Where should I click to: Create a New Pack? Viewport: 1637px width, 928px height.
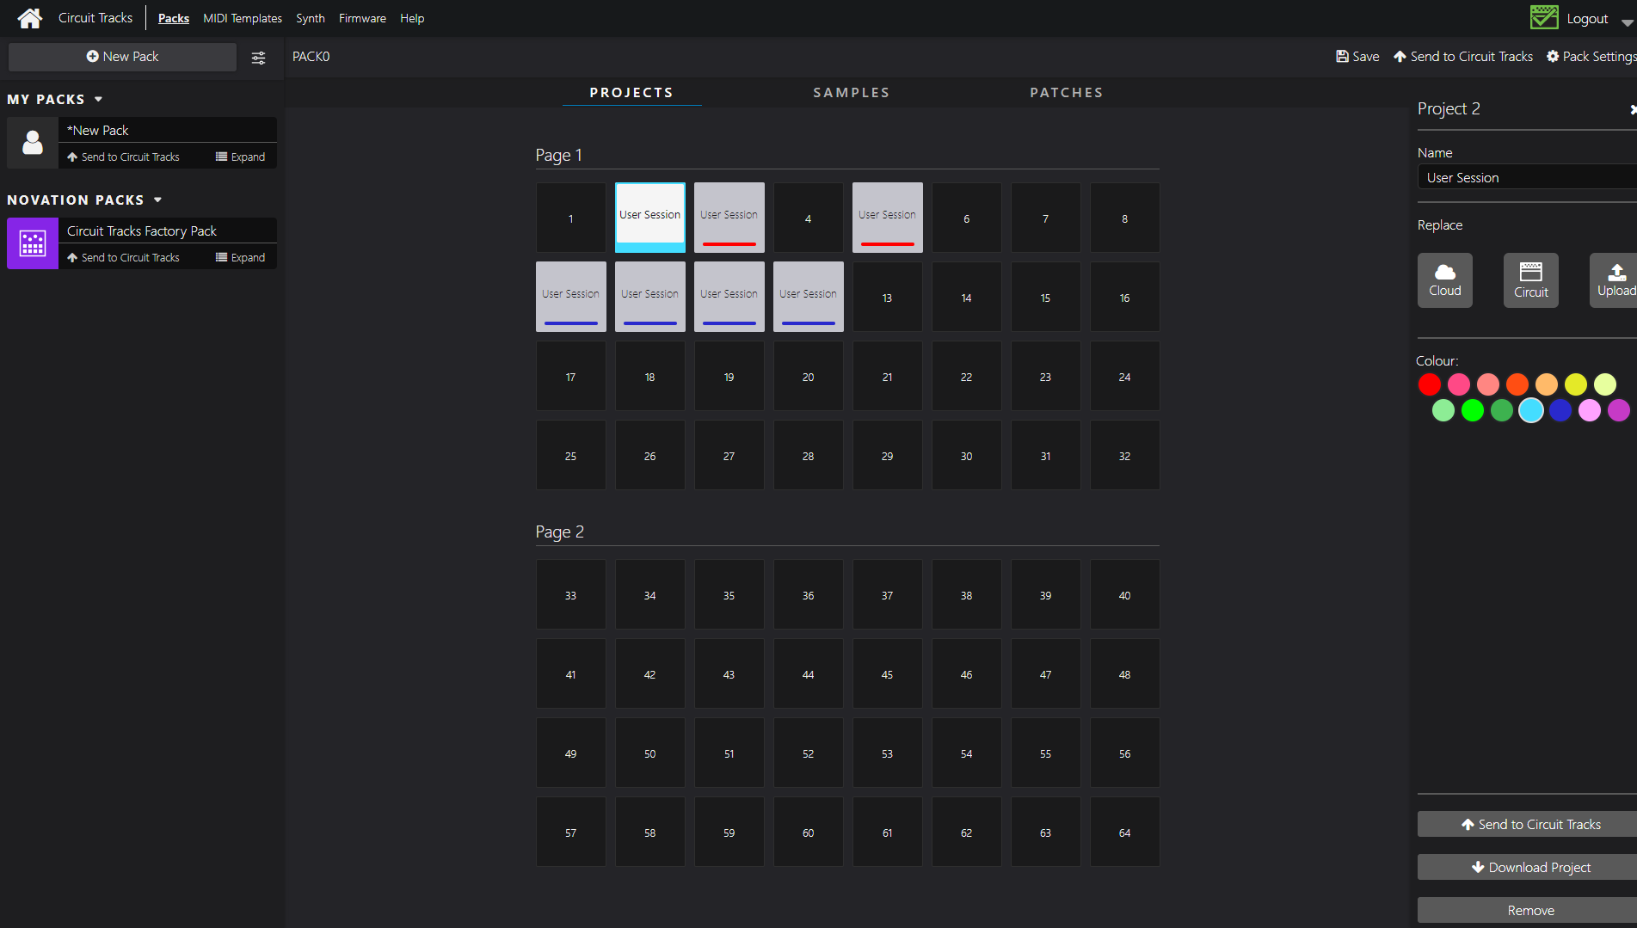pyautogui.click(x=122, y=57)
